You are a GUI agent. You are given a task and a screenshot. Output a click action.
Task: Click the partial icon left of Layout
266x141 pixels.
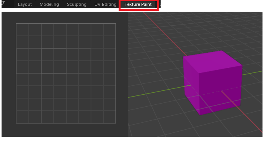(x=3, y=3)
